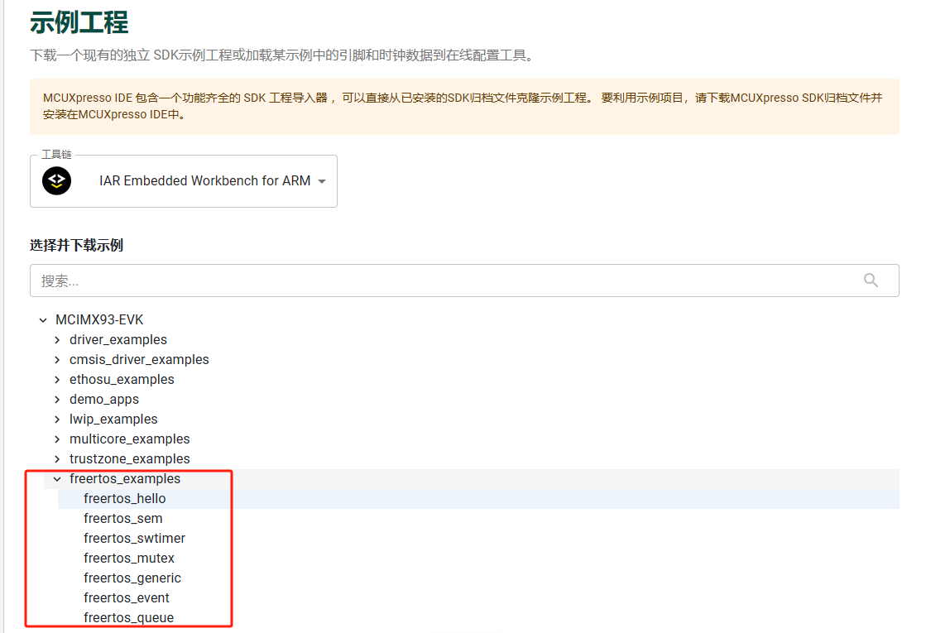The image size is (926, 633).
Task: Open the toolchain dropdown arrow
Action: 322,181
